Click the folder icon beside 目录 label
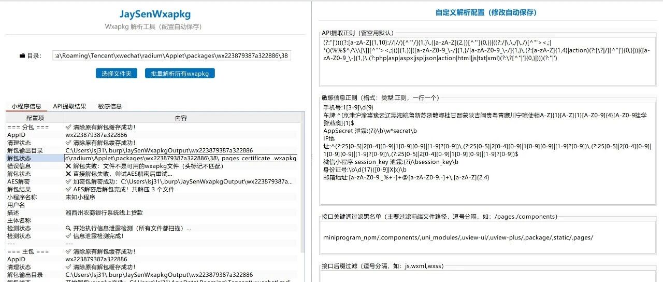 pyautogui.click(x=22, y=55)
